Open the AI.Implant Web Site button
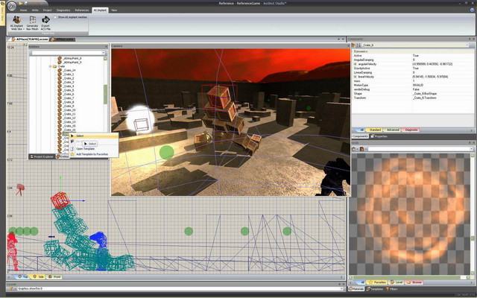The image size is (477, 298). (16, 23)
